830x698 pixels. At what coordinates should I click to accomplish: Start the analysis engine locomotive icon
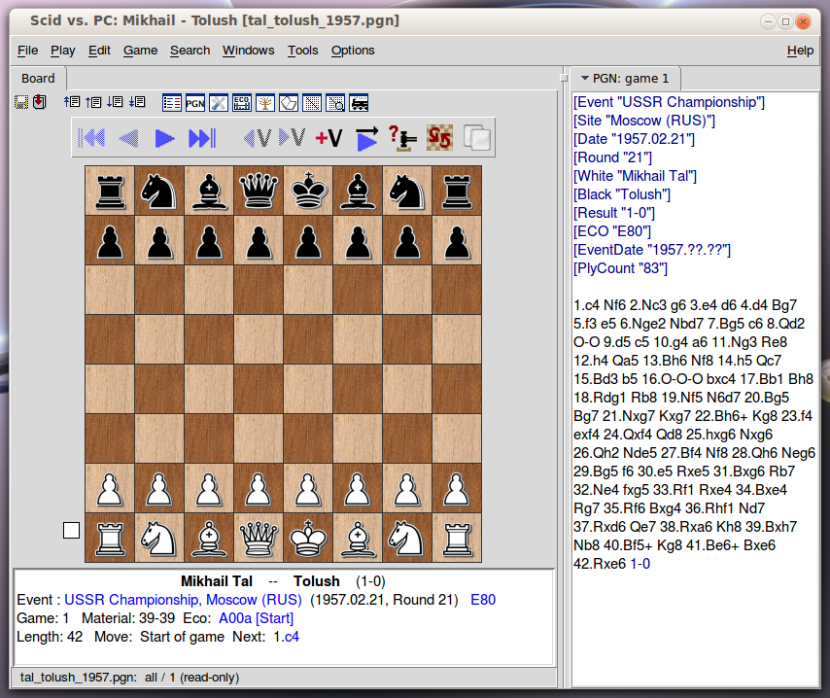tap(359, 103)
